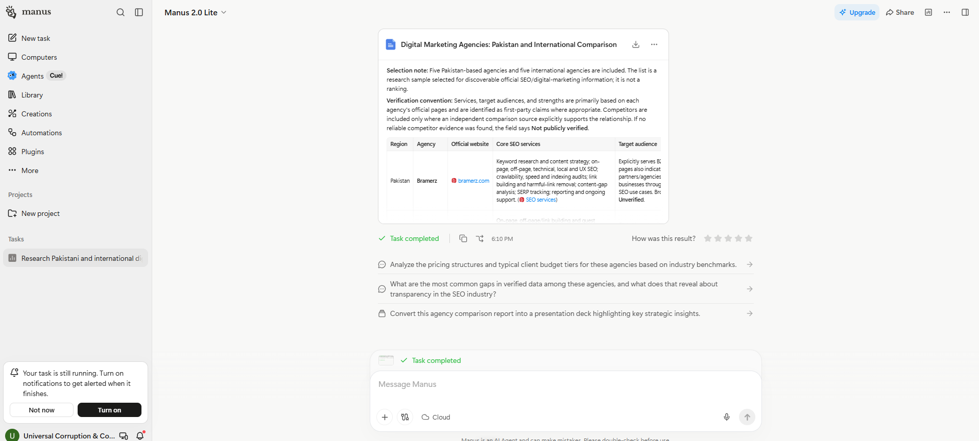
Task: Open the Cloud selector
Action: point(436,417)
